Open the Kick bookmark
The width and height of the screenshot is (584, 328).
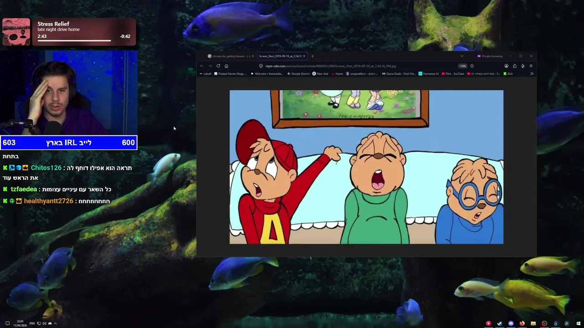(x=508, y=74)
